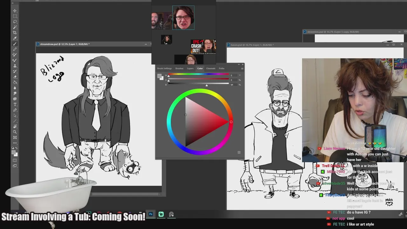The height and width of the screenshot is (229, 407).
Task: Click the Saturation value input field
Action: pyautogui.click(x=234, y=80)
